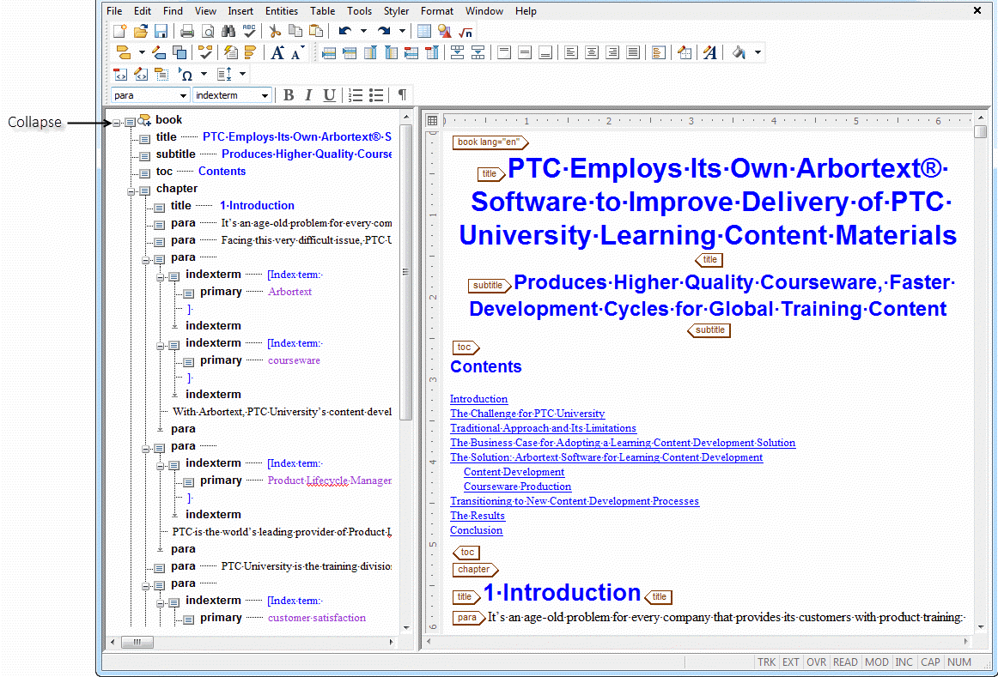
Task: Toggle READ indicator in status bar
Action: (x=845, y=662)
